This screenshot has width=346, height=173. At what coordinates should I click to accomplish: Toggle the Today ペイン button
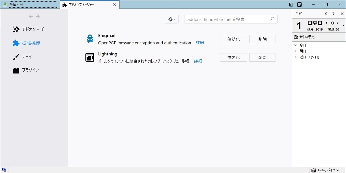point(325,170)
